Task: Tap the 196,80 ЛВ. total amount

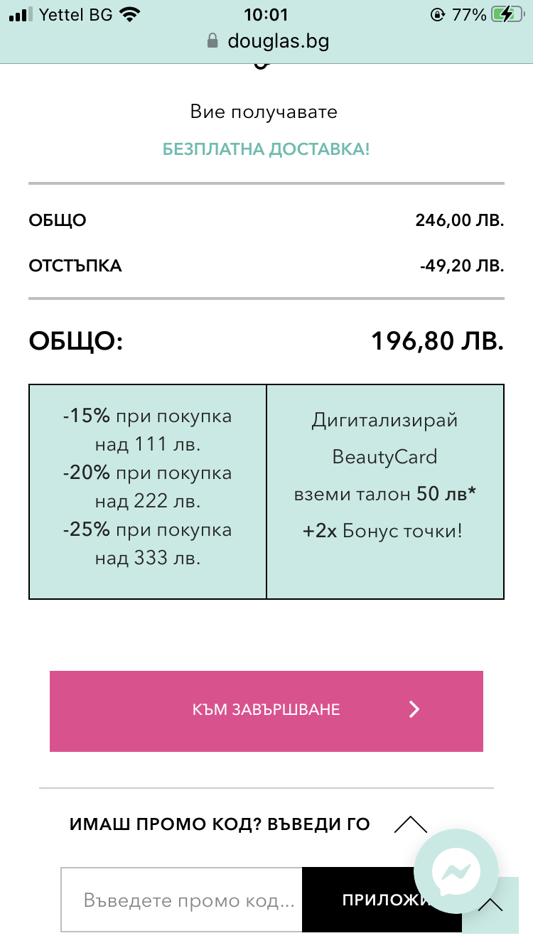Action: click(x=437, y=341)
